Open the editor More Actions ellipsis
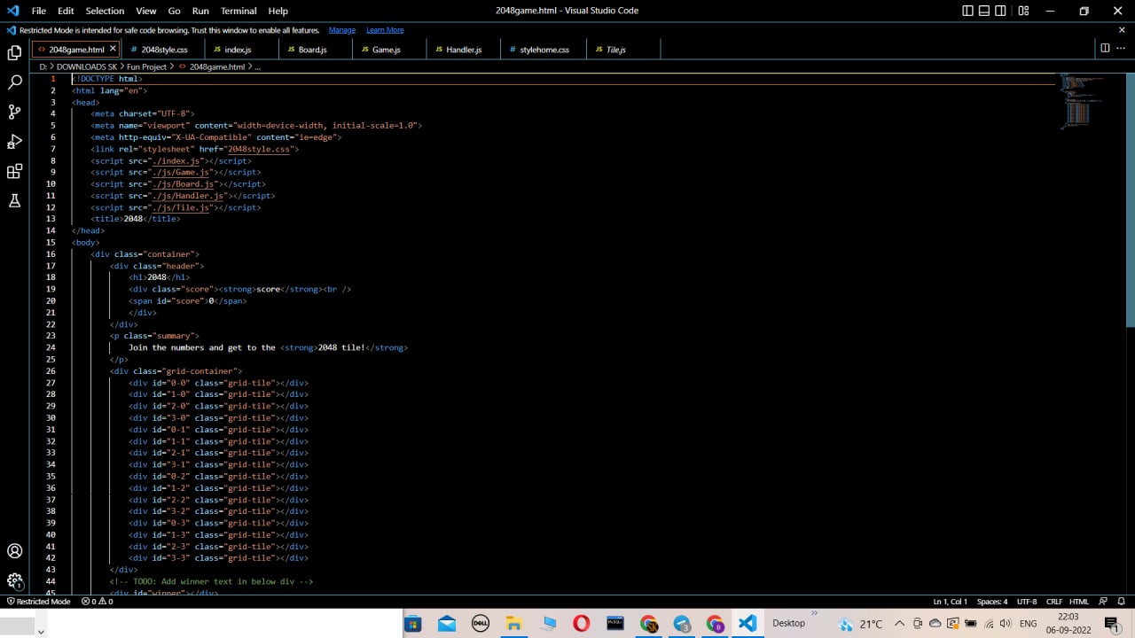Viewport: 1135px width, 638px height. 1122,48
